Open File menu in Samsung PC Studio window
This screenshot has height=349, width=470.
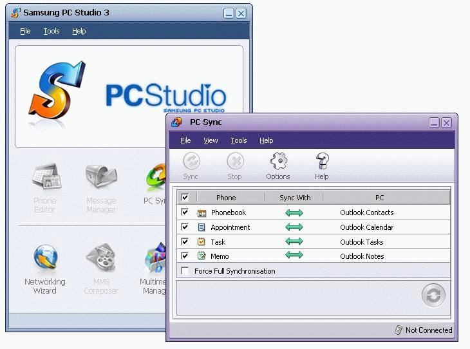pos(25,31)
